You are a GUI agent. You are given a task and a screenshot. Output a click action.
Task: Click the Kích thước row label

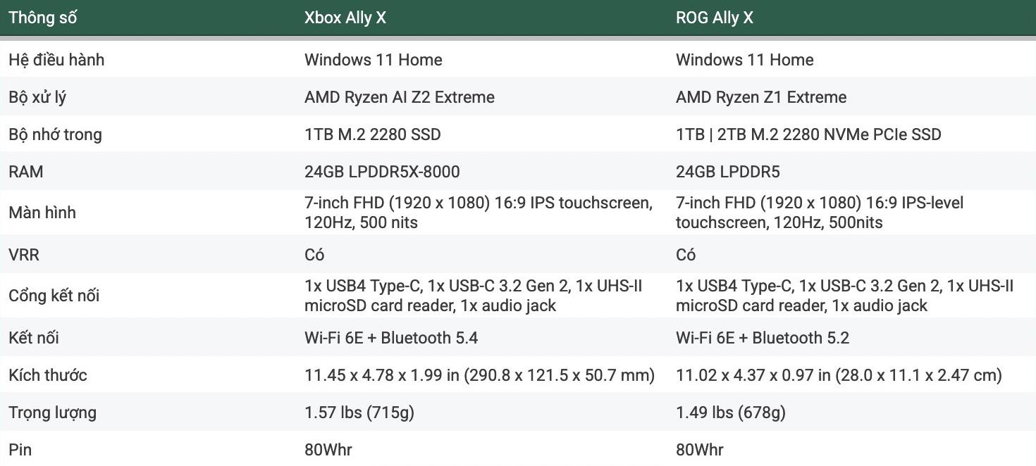pos(48,375)
